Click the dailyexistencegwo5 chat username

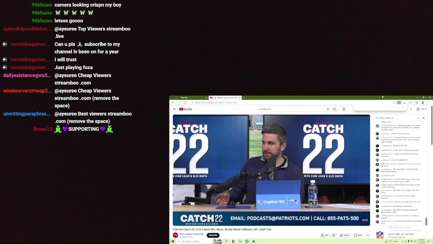pyautogui.click(x=27, y=76)
